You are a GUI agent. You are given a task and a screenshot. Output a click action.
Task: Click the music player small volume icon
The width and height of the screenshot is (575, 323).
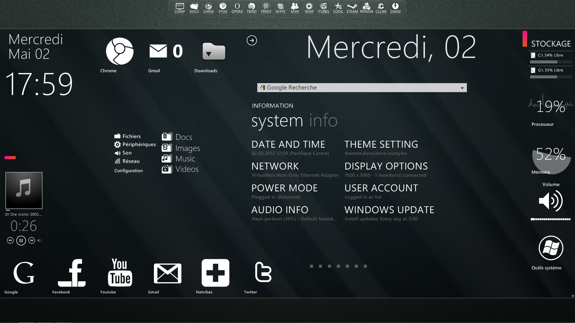pos(40,240)
